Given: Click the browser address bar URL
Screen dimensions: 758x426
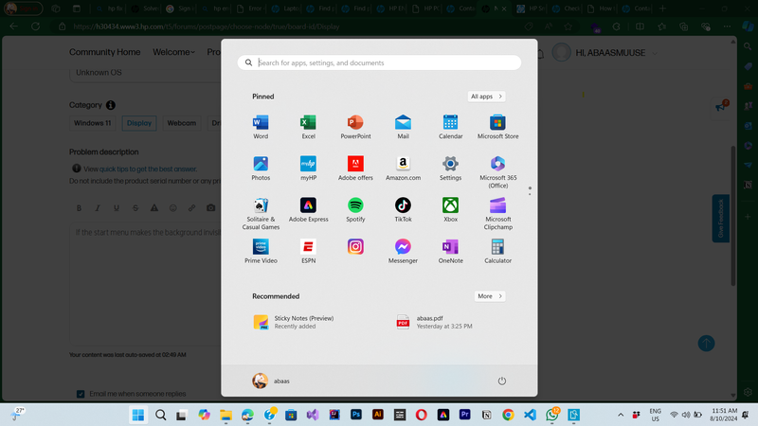Looking at the screenshot, I should (x=207, y=27).
